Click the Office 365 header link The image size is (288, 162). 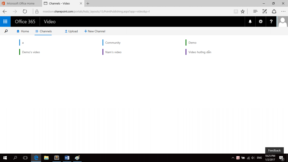click(25, 21)
